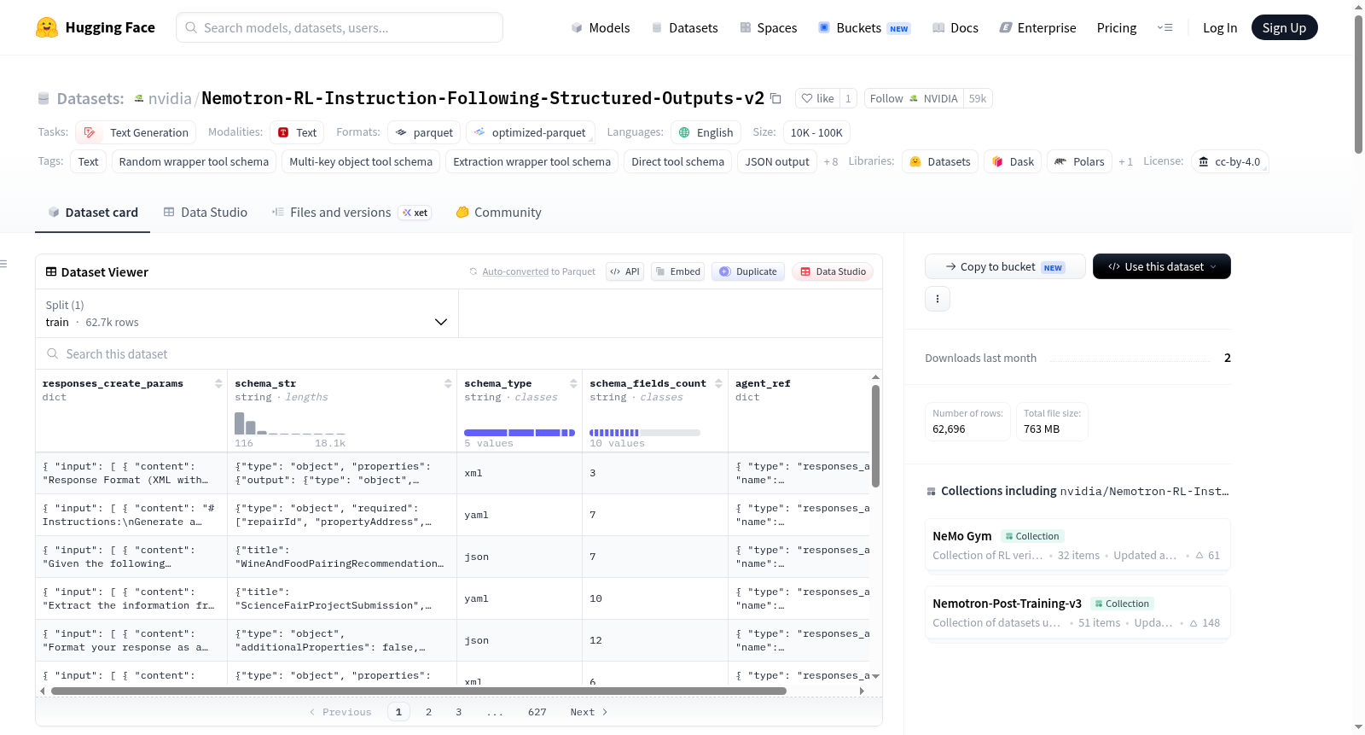Screen dimensions: 1365x735
Task: Open the three-dot more options button
Action: (x=938, y=299)
